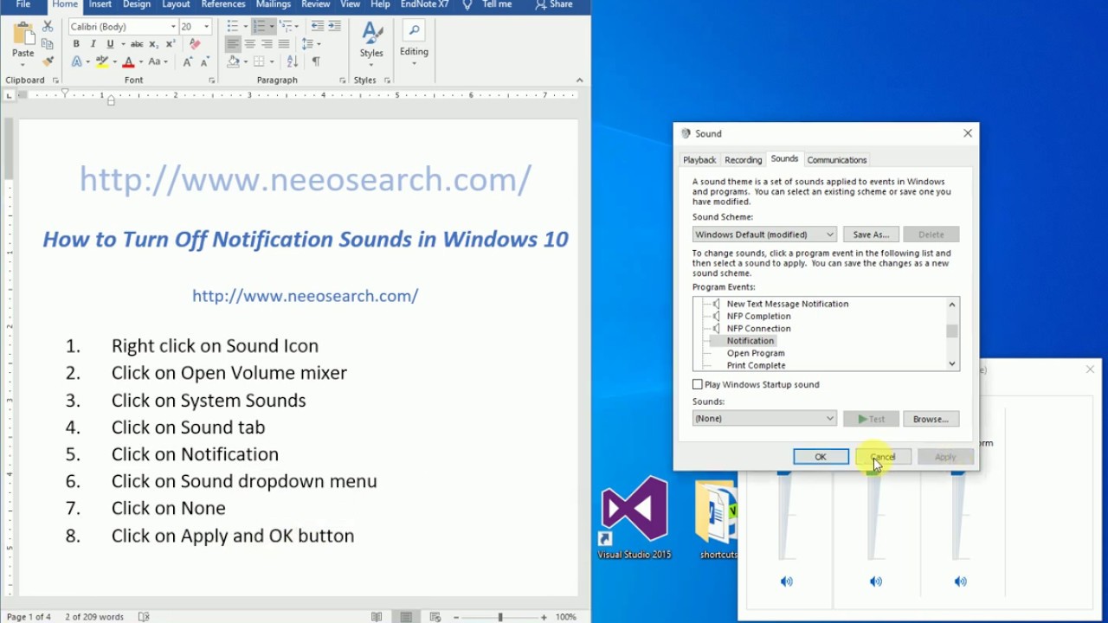Select New Text Message Notification event

pyautogui.click(x=788, y=304)
